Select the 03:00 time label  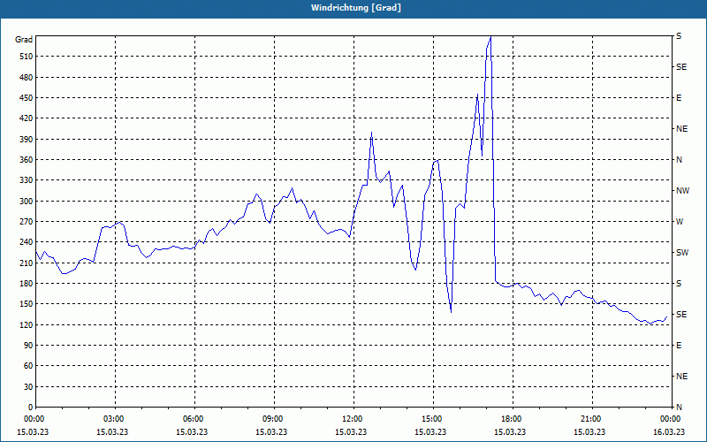coord(115,419)
